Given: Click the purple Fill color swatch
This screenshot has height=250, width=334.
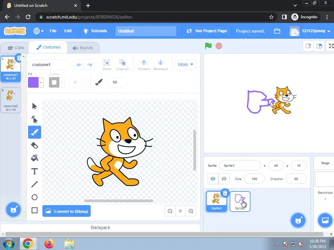Looking at the screenshot, I should pos(33,82).
